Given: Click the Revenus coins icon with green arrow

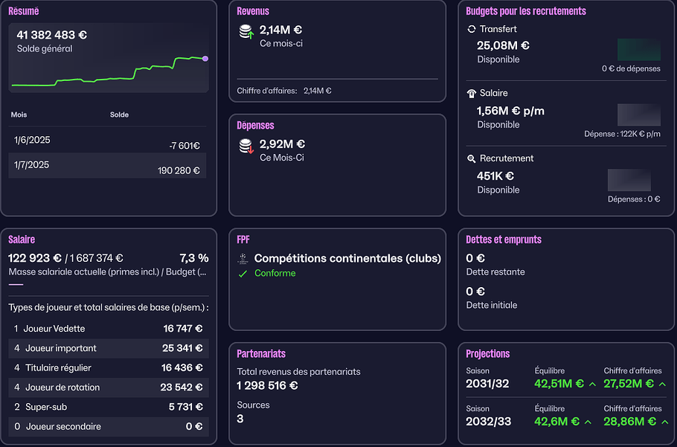Looking at the screenshot, I should tap(246, 32).
